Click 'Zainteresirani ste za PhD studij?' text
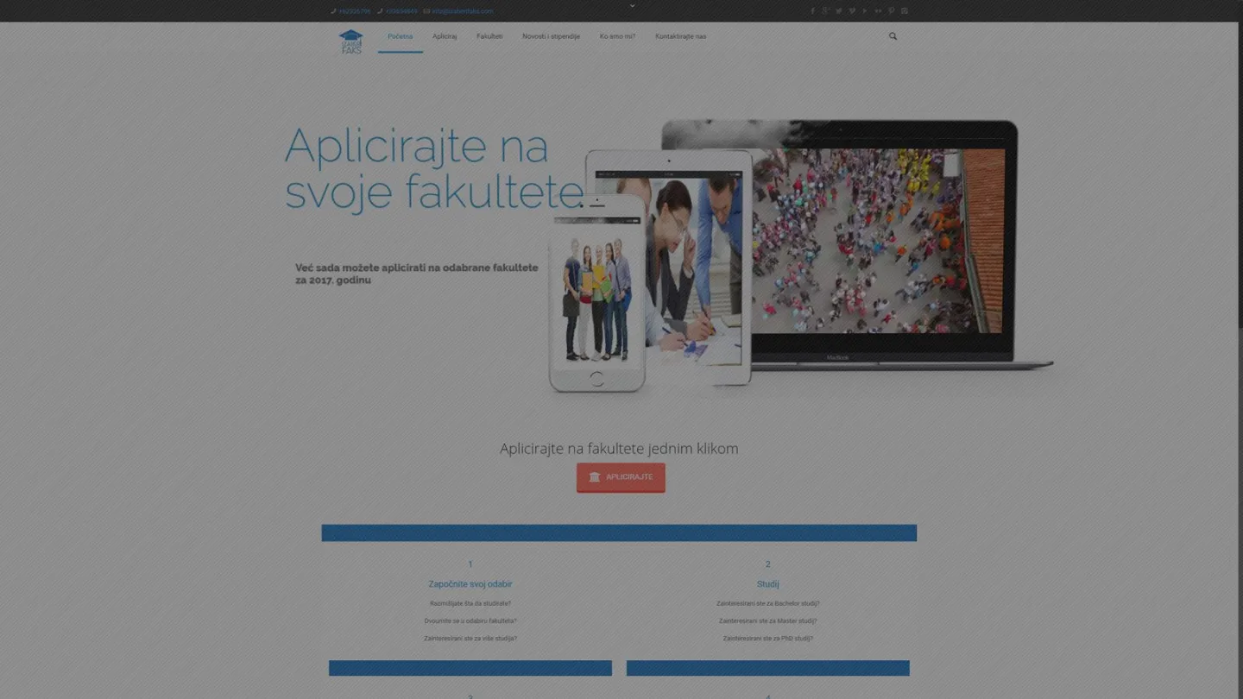Viewport: 1243px width, 699px height. pos(767,639)
